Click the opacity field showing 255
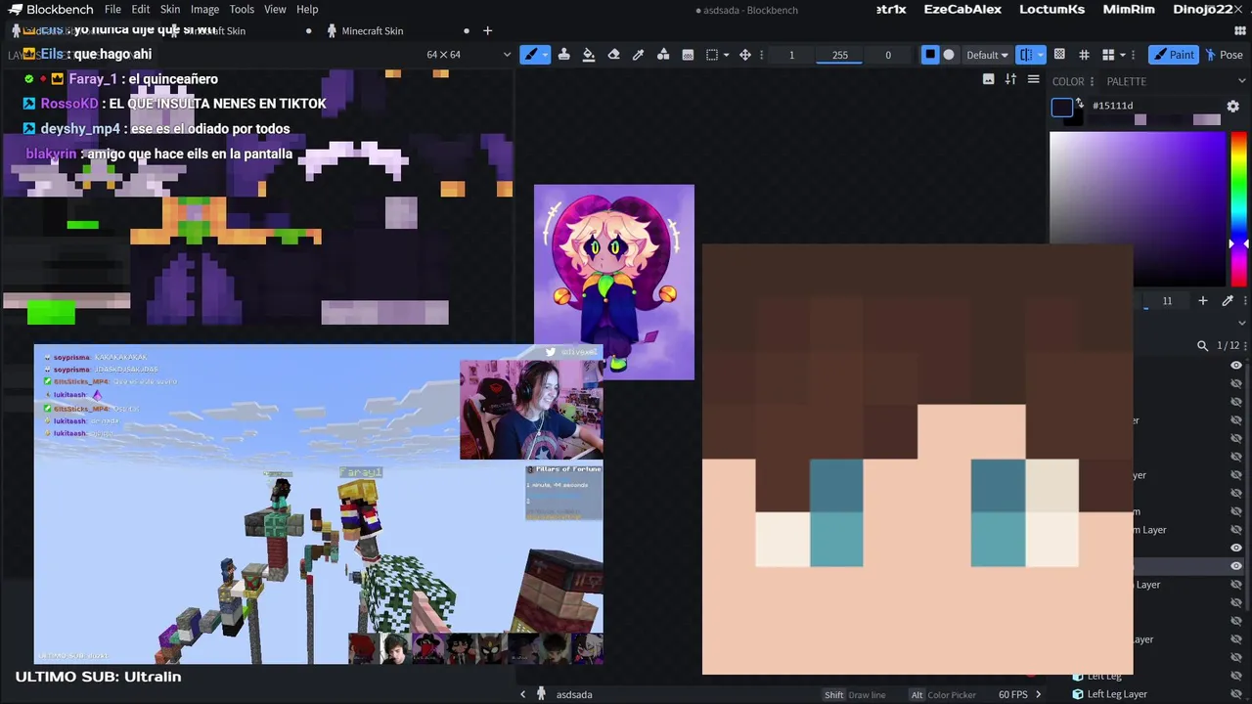1252x704 pixels. 840,55
